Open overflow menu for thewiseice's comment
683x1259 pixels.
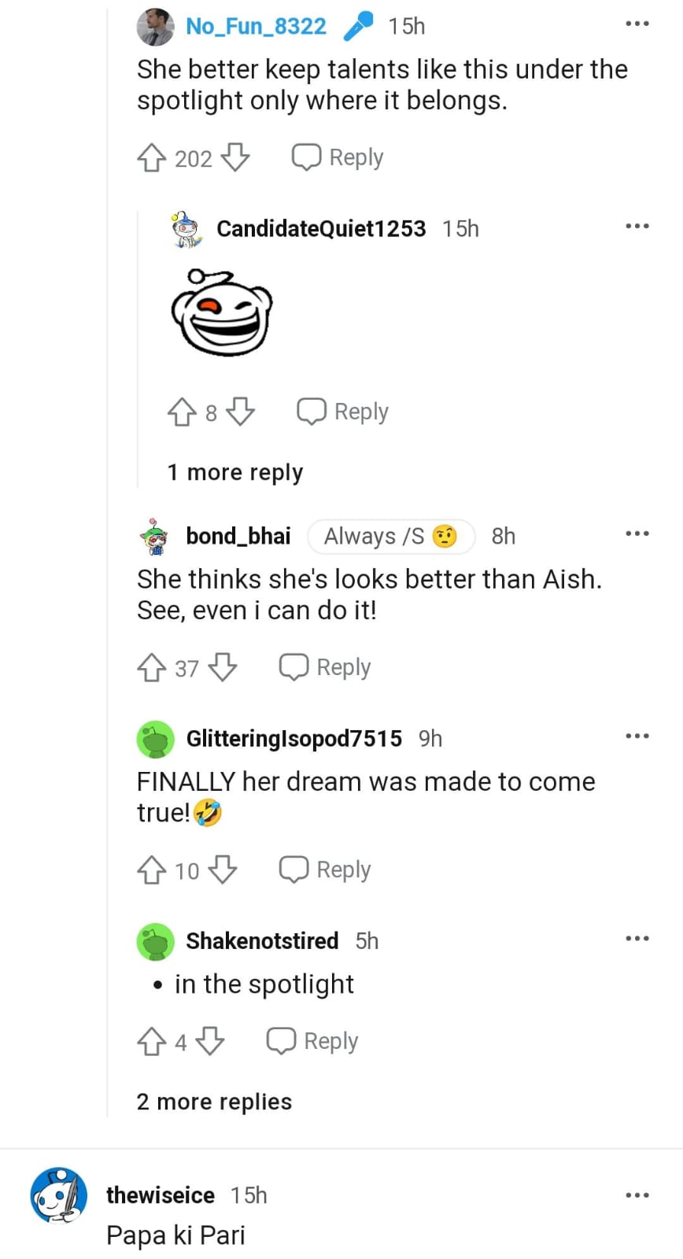click(637, 1195)
